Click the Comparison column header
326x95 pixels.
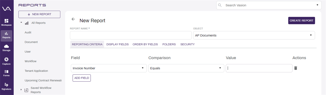(160, 58)
